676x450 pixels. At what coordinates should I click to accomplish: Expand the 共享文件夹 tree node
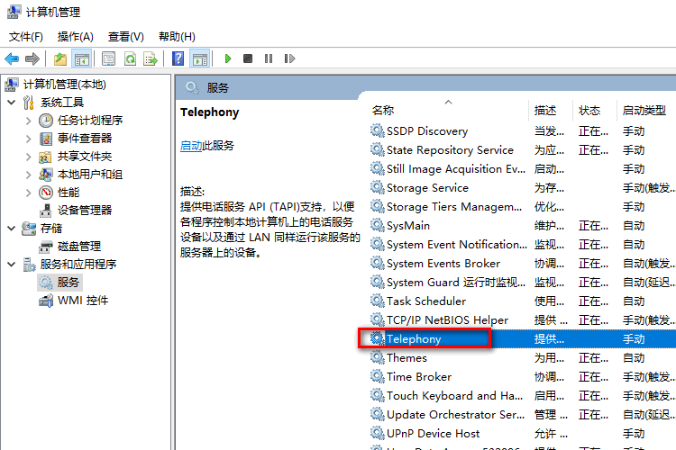point(29,157)
